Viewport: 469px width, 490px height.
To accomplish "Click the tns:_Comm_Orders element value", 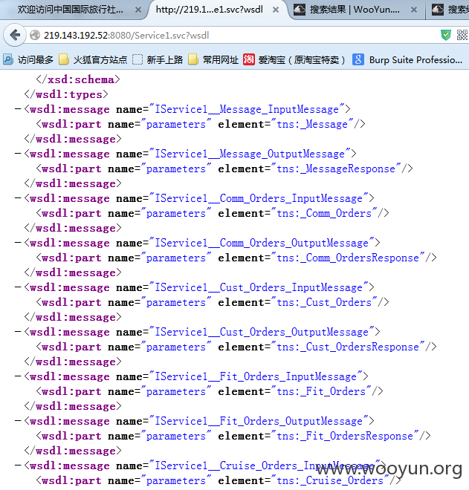I will 324,213.
